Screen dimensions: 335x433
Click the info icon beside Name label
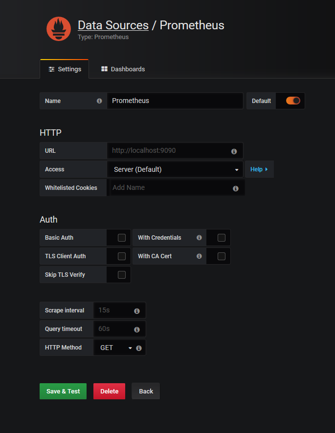(x=99, y=101)
